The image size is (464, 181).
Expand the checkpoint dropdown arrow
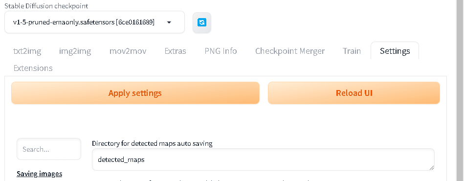(x=169, y=22)
